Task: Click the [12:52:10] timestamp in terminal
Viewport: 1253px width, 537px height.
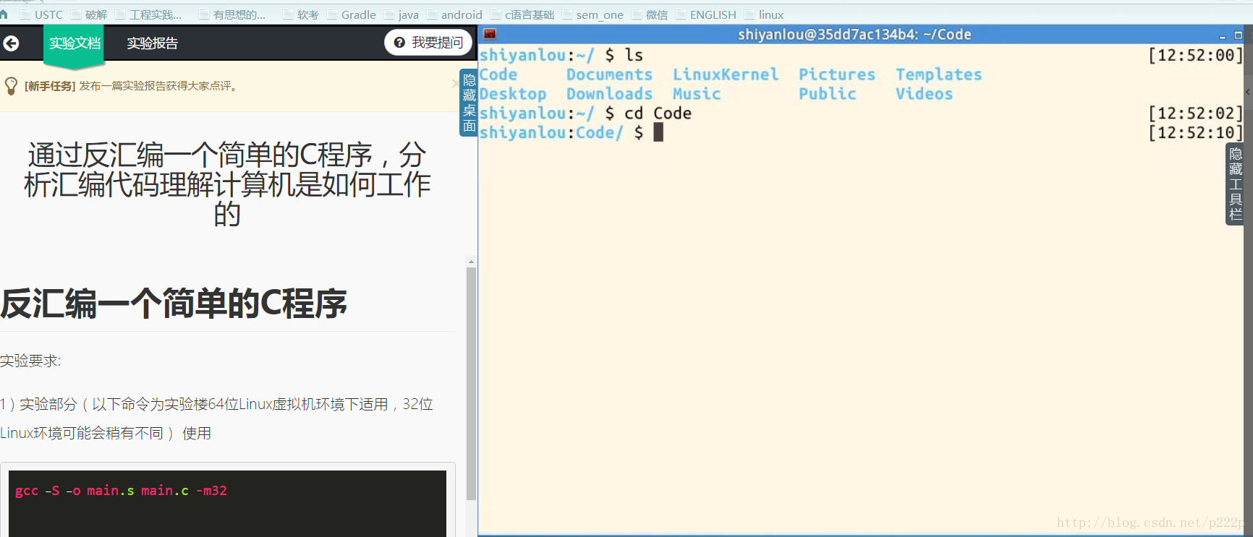Action: (x=1195, y=133)
